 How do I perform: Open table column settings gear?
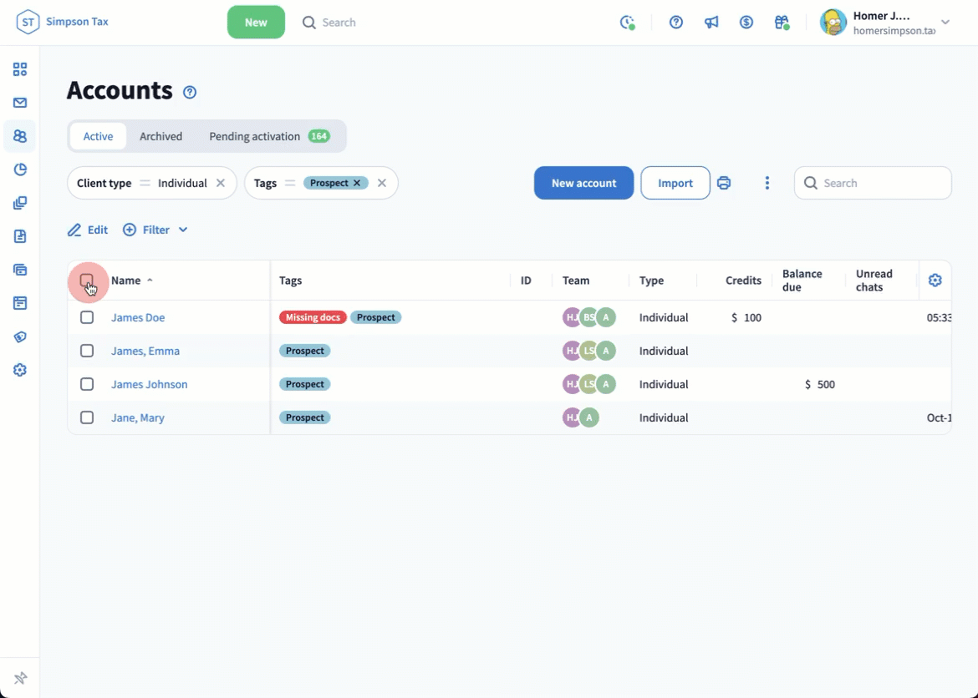[935, 281]
